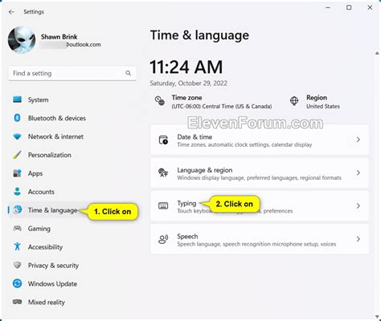Click the Region United States text
The height and width of the screenshot is (321, 381).
[323, 107]
